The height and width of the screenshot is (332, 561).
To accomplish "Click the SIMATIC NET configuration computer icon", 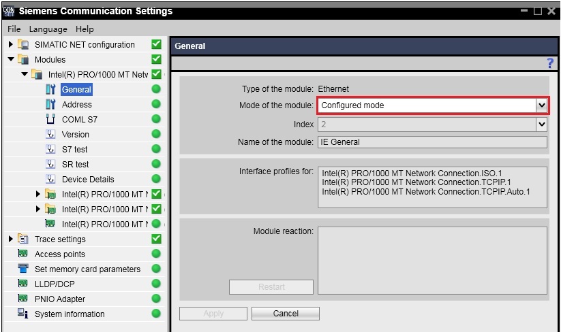I will (23, 45).
